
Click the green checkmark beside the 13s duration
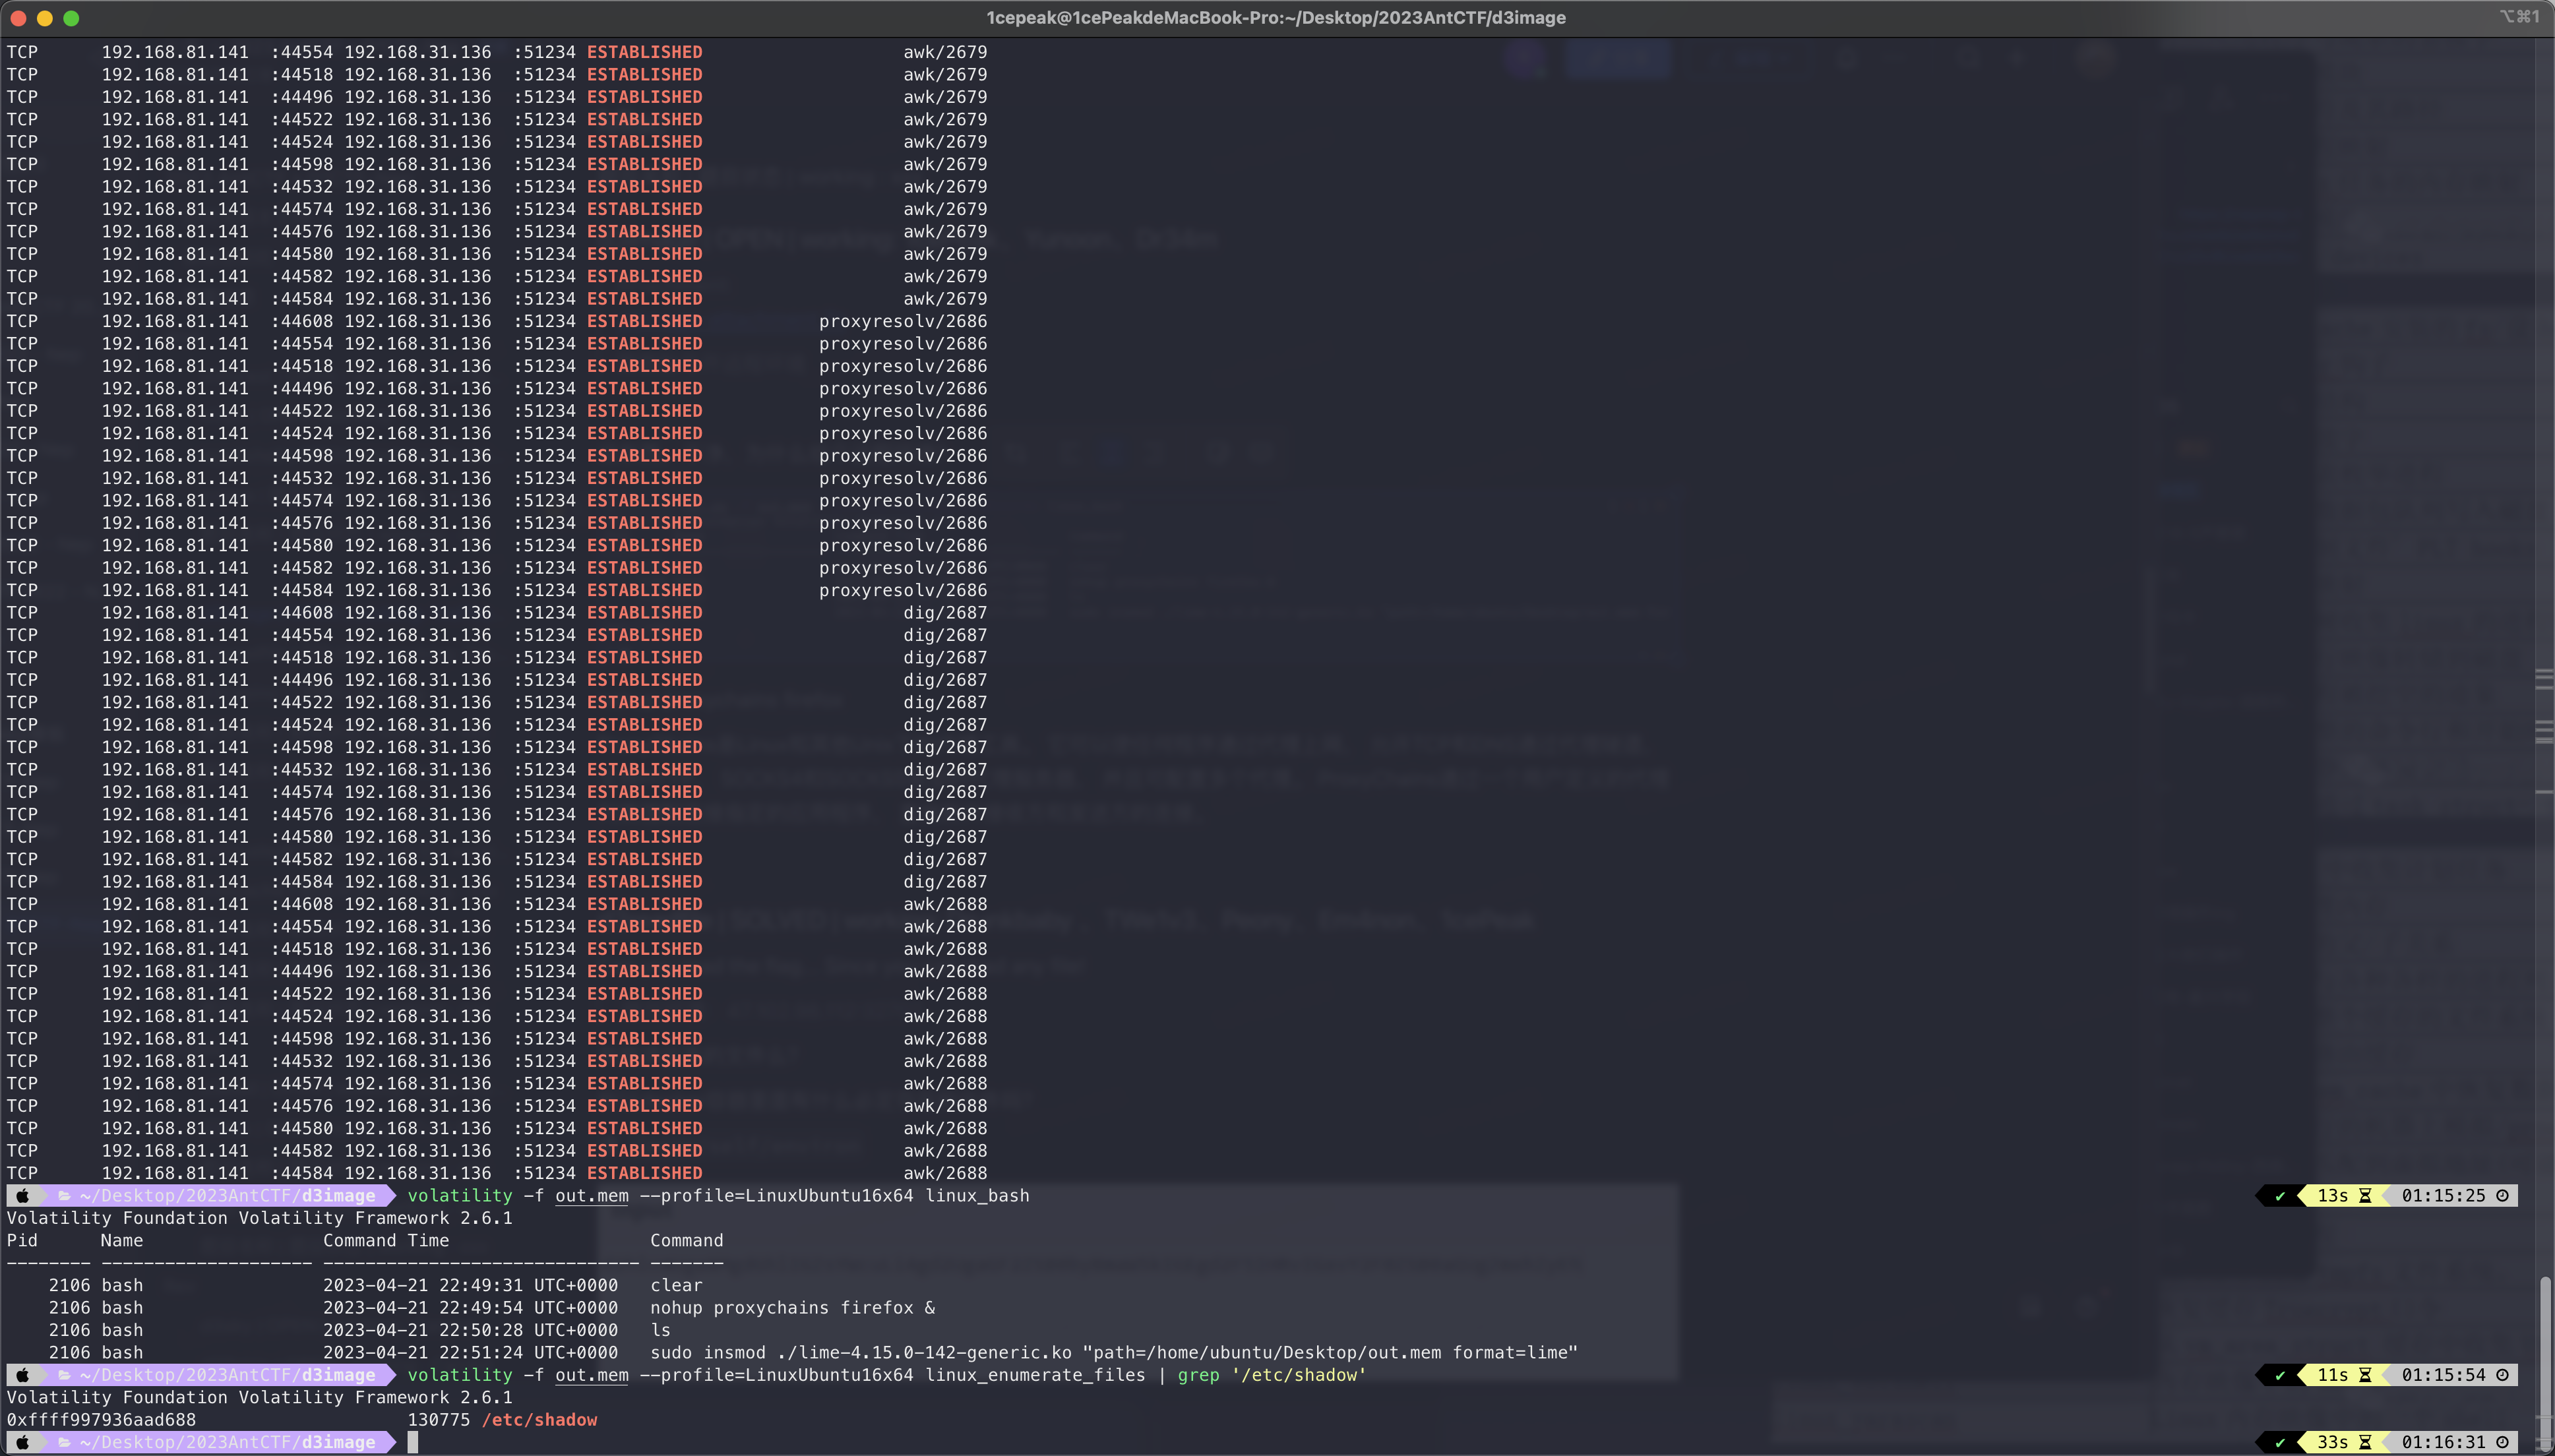pyautogui.click(x=2280, y=1196)
